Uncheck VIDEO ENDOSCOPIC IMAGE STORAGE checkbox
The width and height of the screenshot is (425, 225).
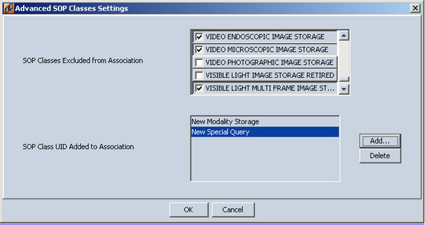coord(199,37)
